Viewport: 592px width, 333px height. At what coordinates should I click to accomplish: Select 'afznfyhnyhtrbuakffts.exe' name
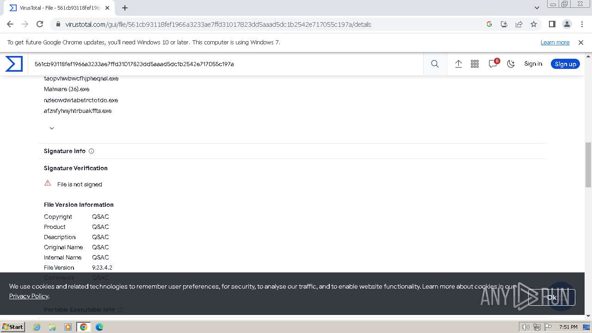click(78, 111)
